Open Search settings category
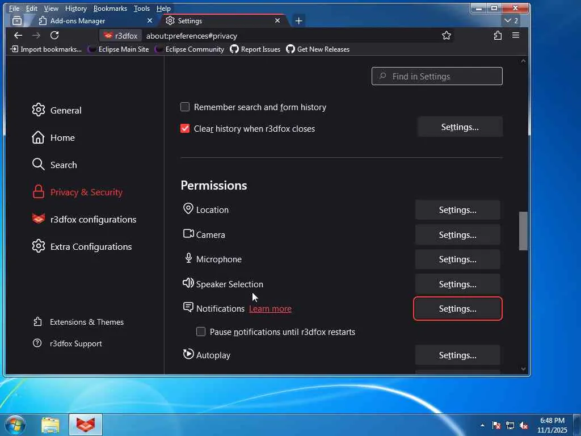Image resolution: width=581 pixels, height=436 pixels. click(54, 165)
